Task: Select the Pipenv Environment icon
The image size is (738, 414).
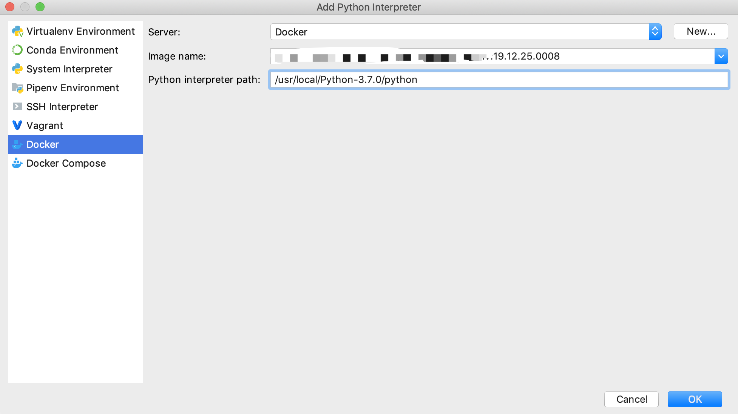Action: [x=17, y=87]
